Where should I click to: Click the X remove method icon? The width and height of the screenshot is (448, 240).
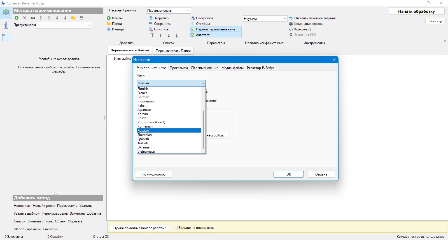click(x=25, y=18)
